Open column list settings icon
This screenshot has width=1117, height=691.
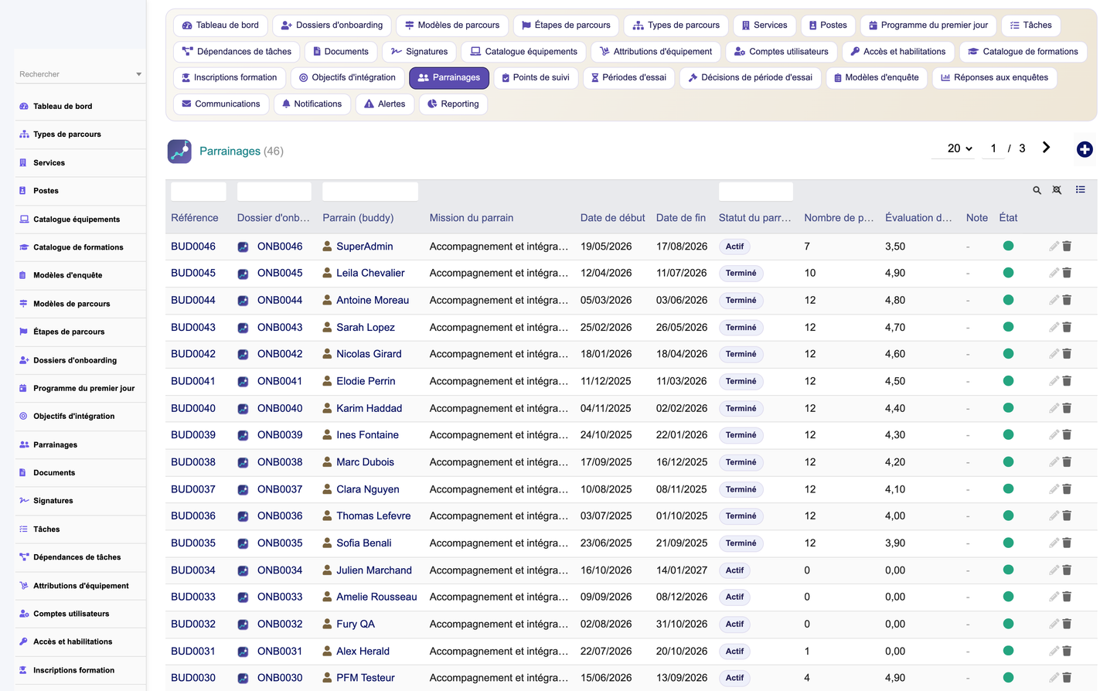[x=1080, y=189]
